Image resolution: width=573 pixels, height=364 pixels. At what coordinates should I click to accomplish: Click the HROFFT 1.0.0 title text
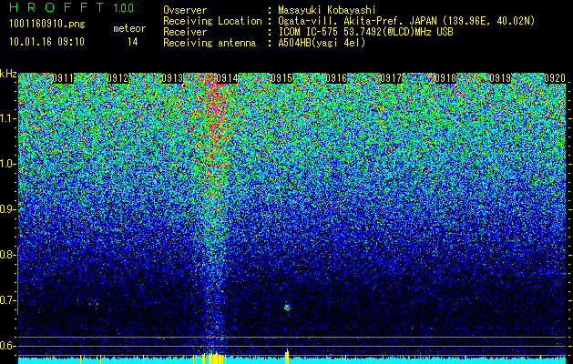click(x=72, y=7)
